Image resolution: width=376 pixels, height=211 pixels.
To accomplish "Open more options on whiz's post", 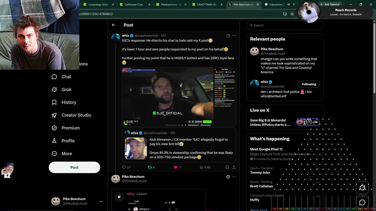I will [x=234, y=36].
